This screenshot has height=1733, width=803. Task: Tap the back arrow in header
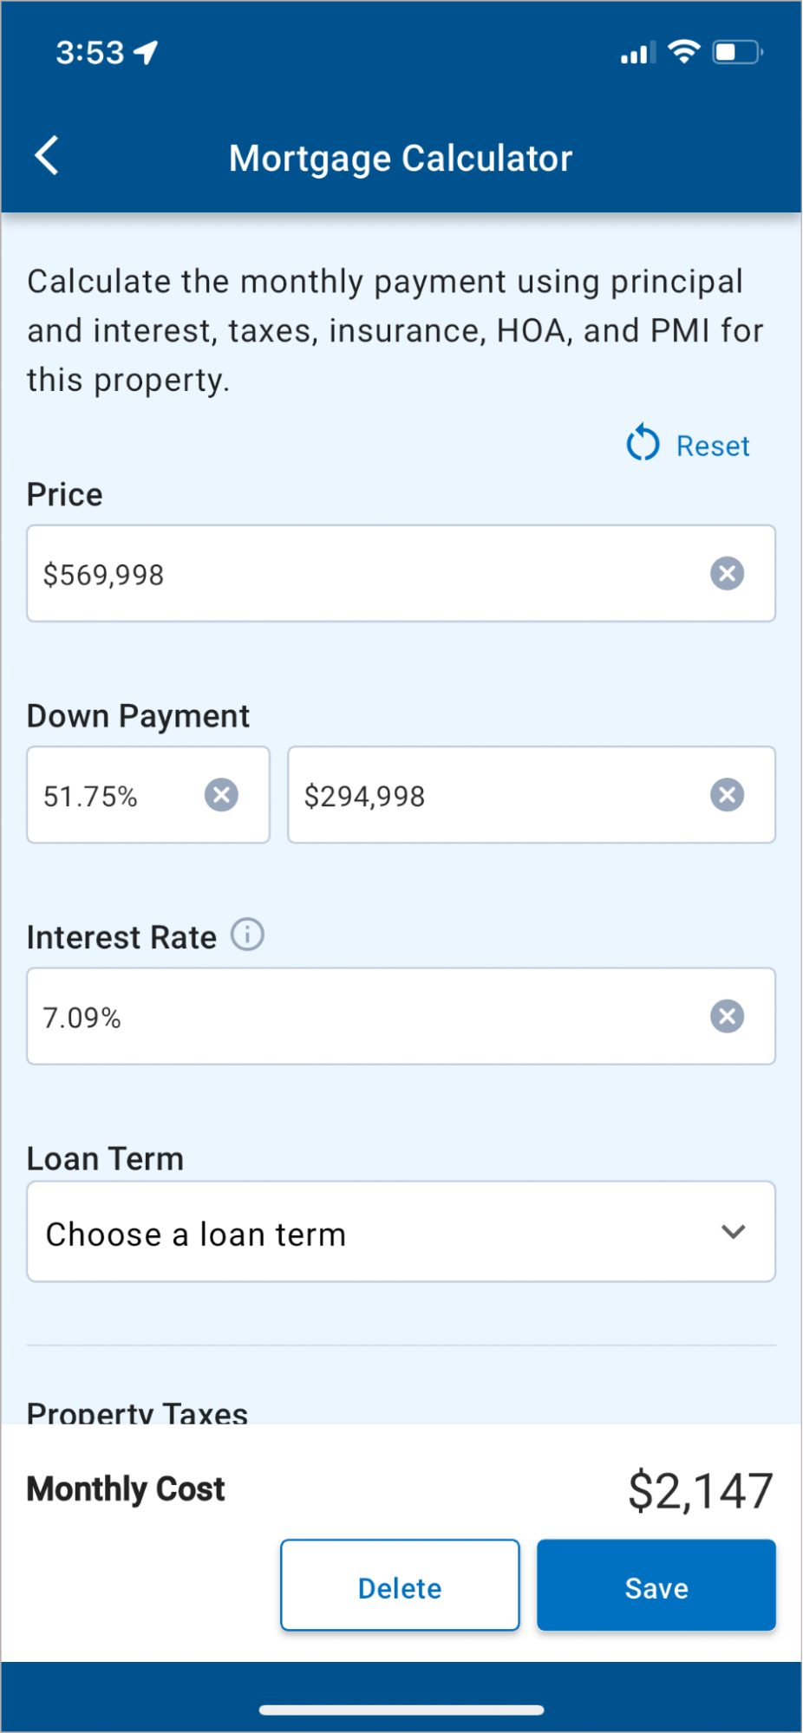tap(47, 156)
